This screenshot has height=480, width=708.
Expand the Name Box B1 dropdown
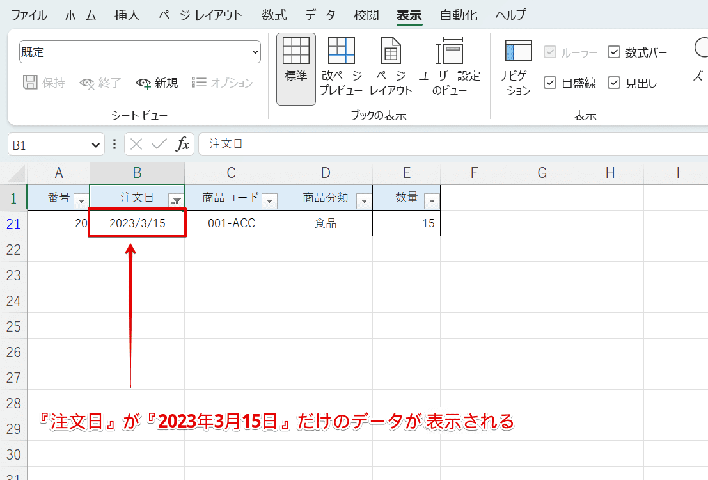(95, 145)
